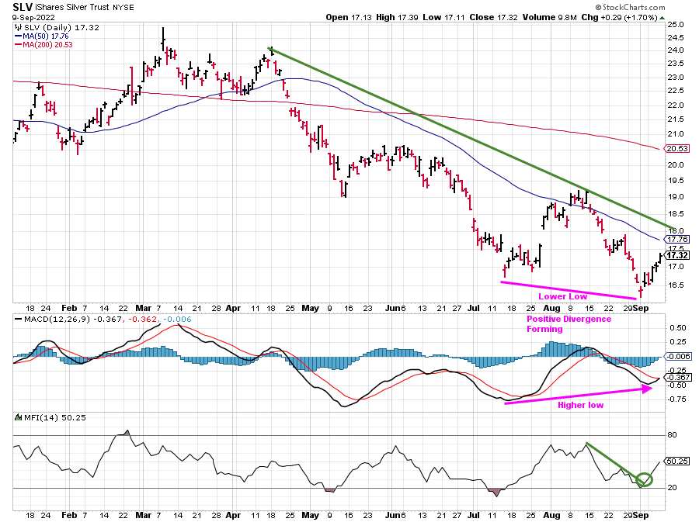The height and width of the screenshot is (522, 699).
Task: Click the SLV ticker symbol in the title
Action: (x=23, y=7)
